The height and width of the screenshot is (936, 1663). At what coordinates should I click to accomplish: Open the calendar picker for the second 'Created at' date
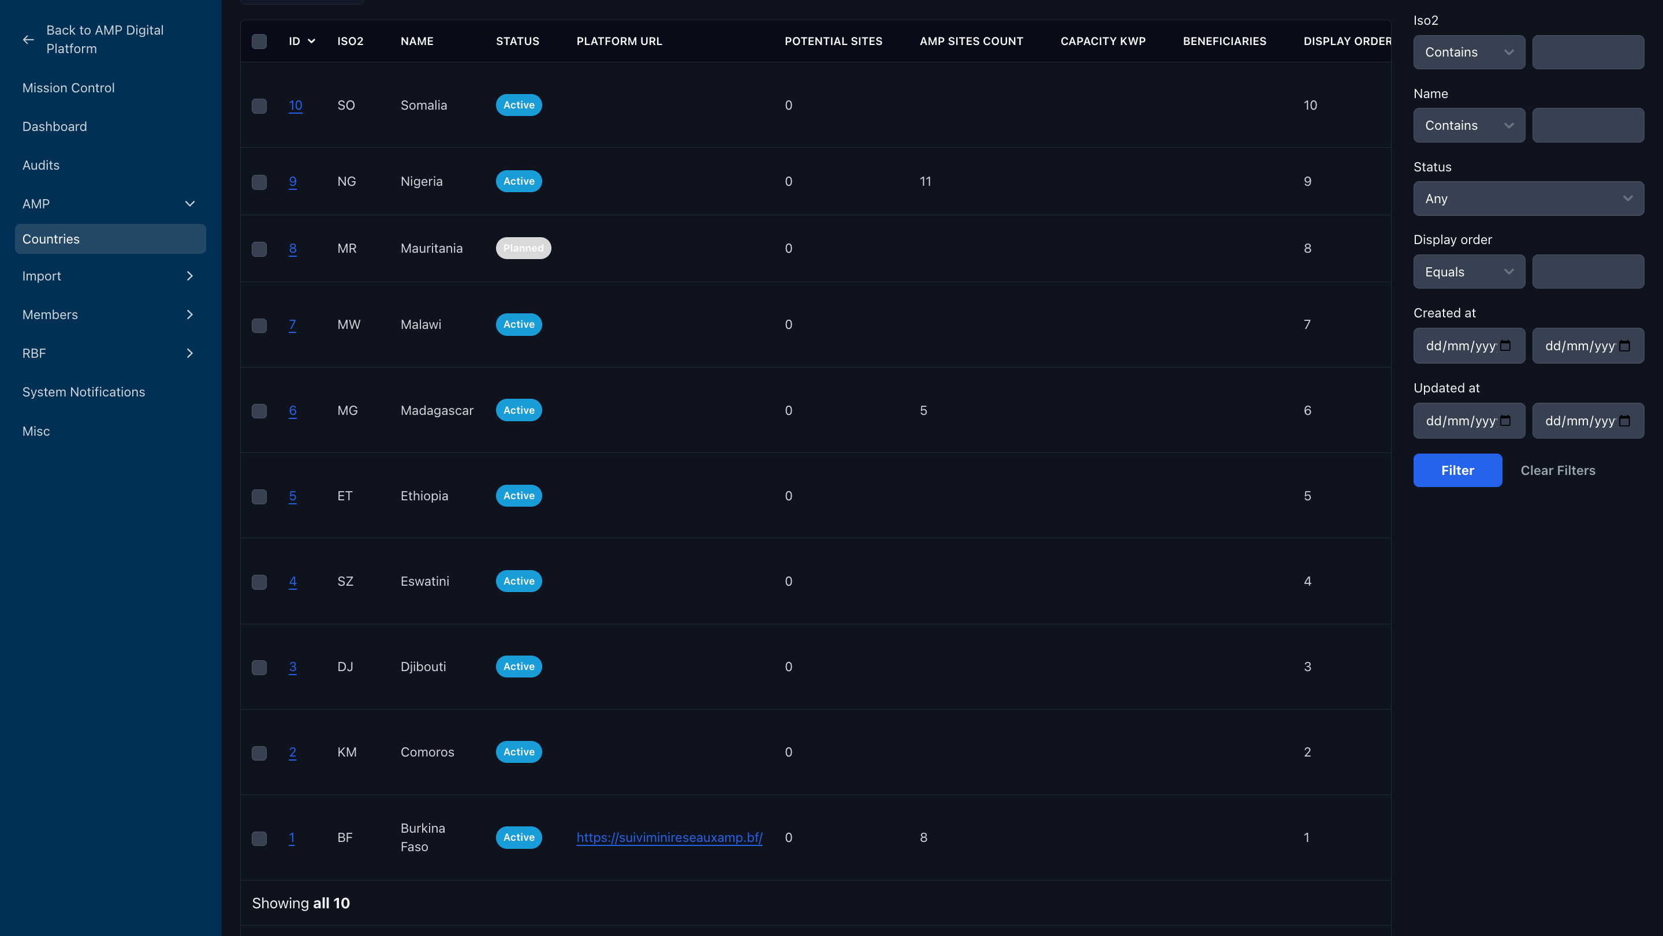click(1624, 346)
